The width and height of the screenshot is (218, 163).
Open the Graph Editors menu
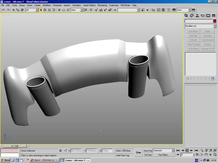(x=89, y=5)
